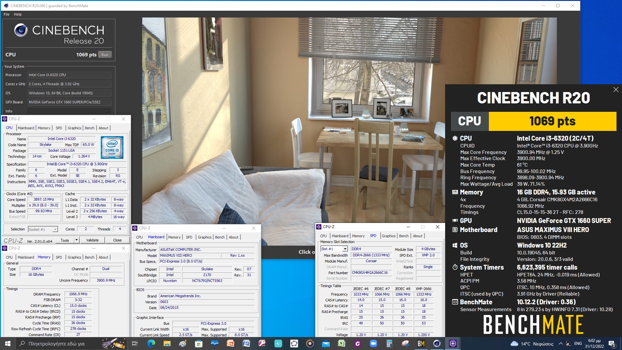
Task: Expand the Tools dropdown arrow in CPU-Z
Action: (x=76, y=240)
